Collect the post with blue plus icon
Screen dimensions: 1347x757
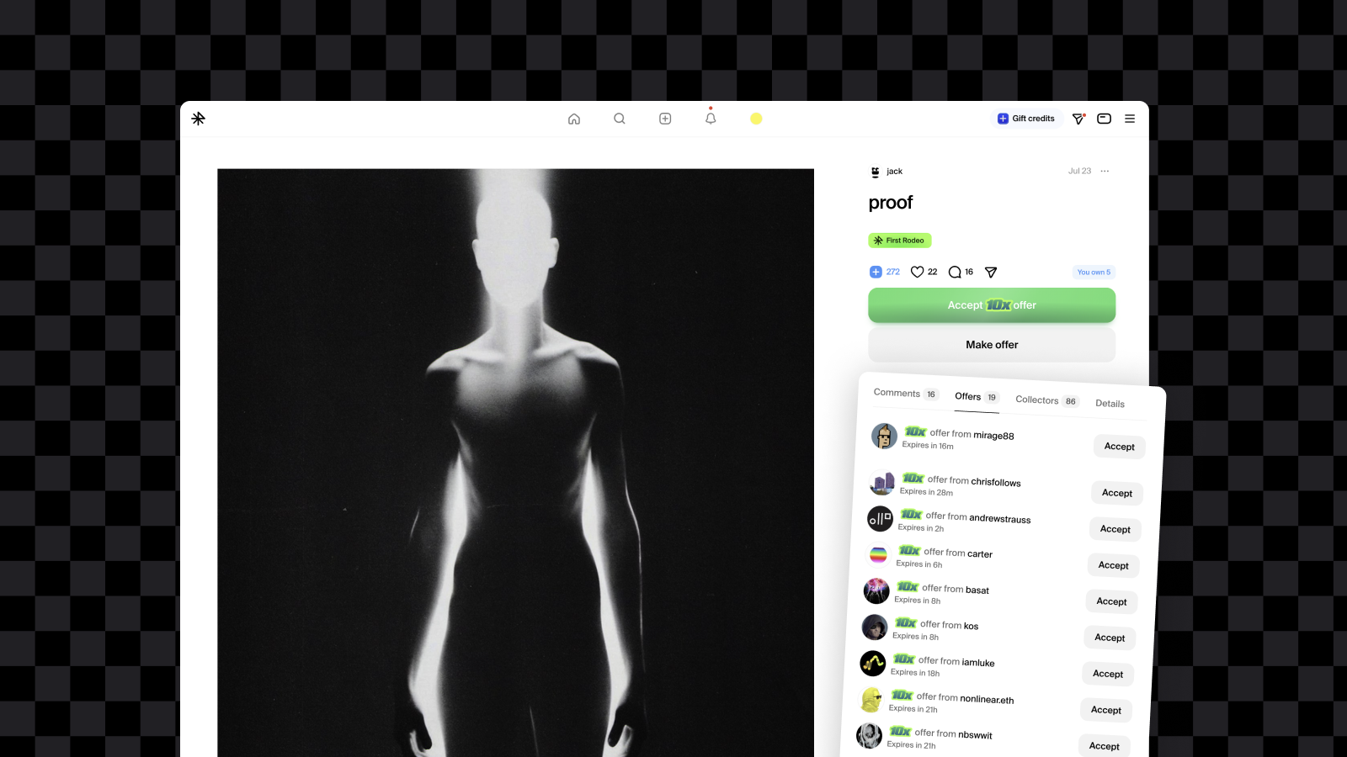(876, 272)
